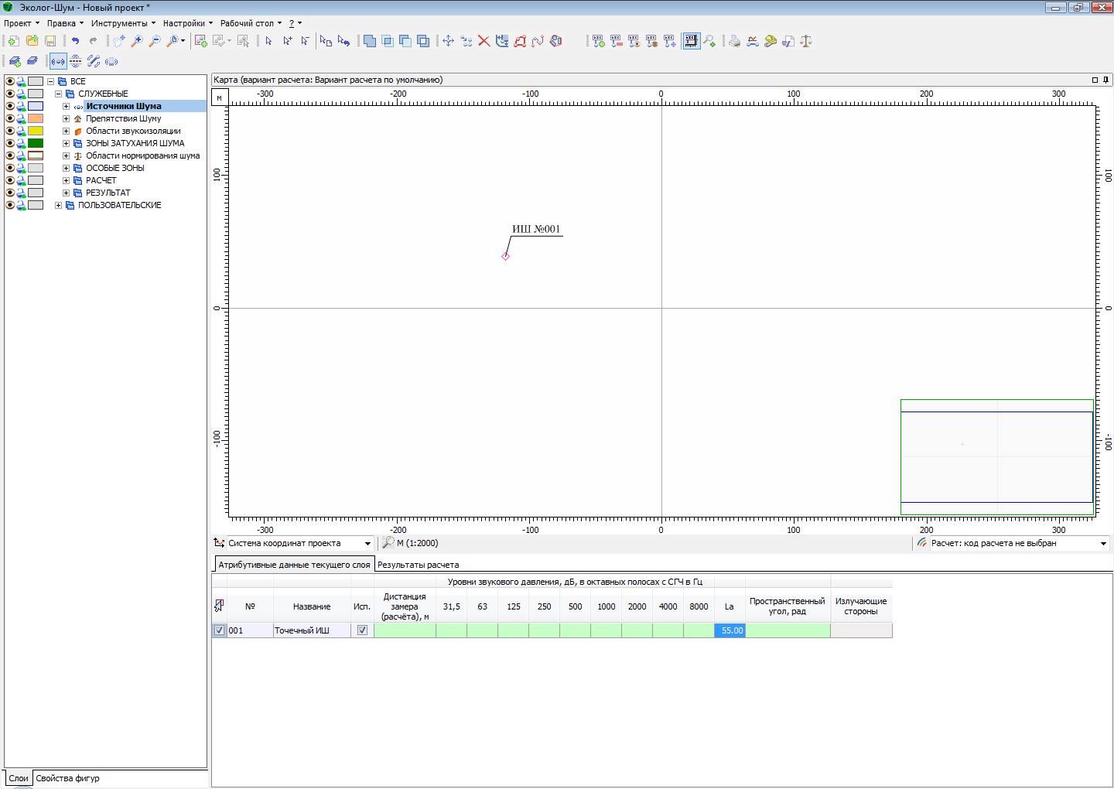
Task: Click the balance scales icon in toolbar
Action: [805, 41]
